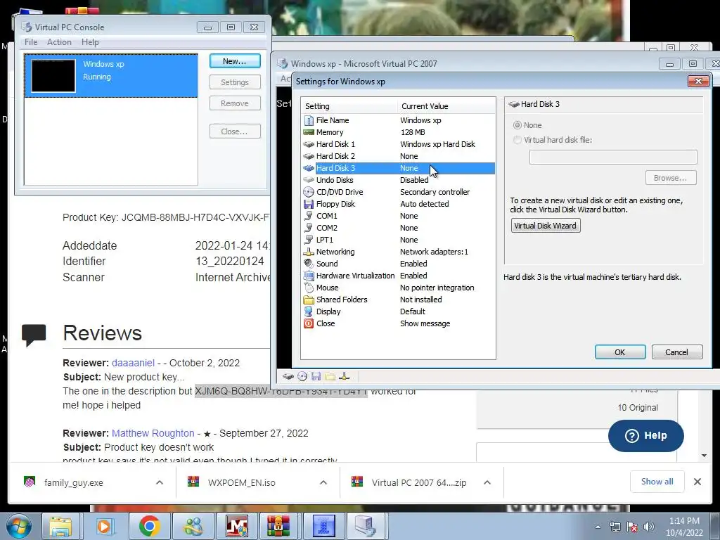Click the floppy disk icon in Virtual PC status bar
The height and width of the screenshot is (540, 720).
pyautogui.click(x=316, y=377)
